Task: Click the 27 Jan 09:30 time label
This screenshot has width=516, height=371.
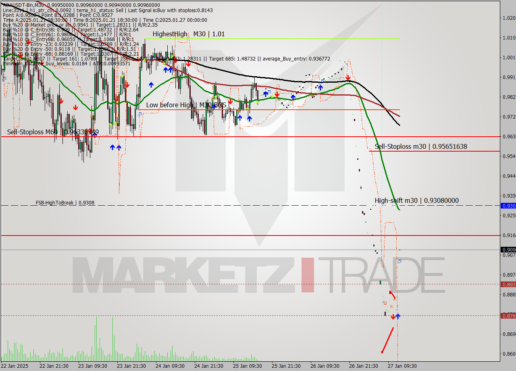Action: click(402, 366)
